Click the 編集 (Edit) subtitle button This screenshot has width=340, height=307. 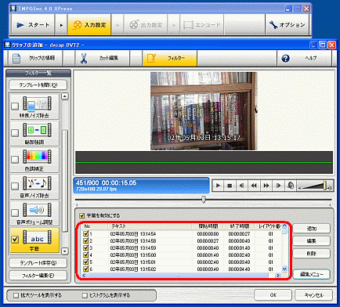tap(311, 241)
